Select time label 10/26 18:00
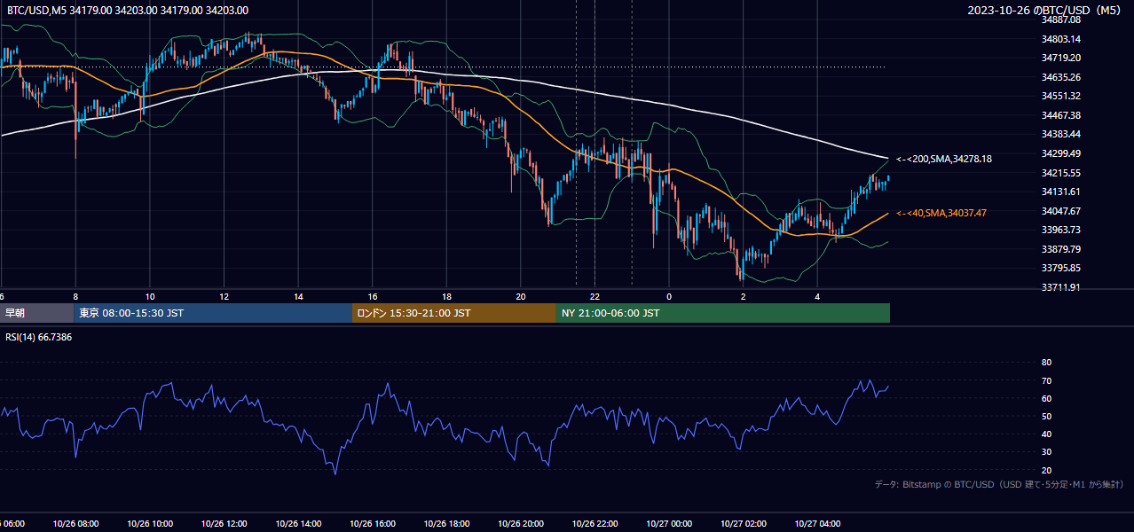This screenshot has height=532, width=1134. 446,524
